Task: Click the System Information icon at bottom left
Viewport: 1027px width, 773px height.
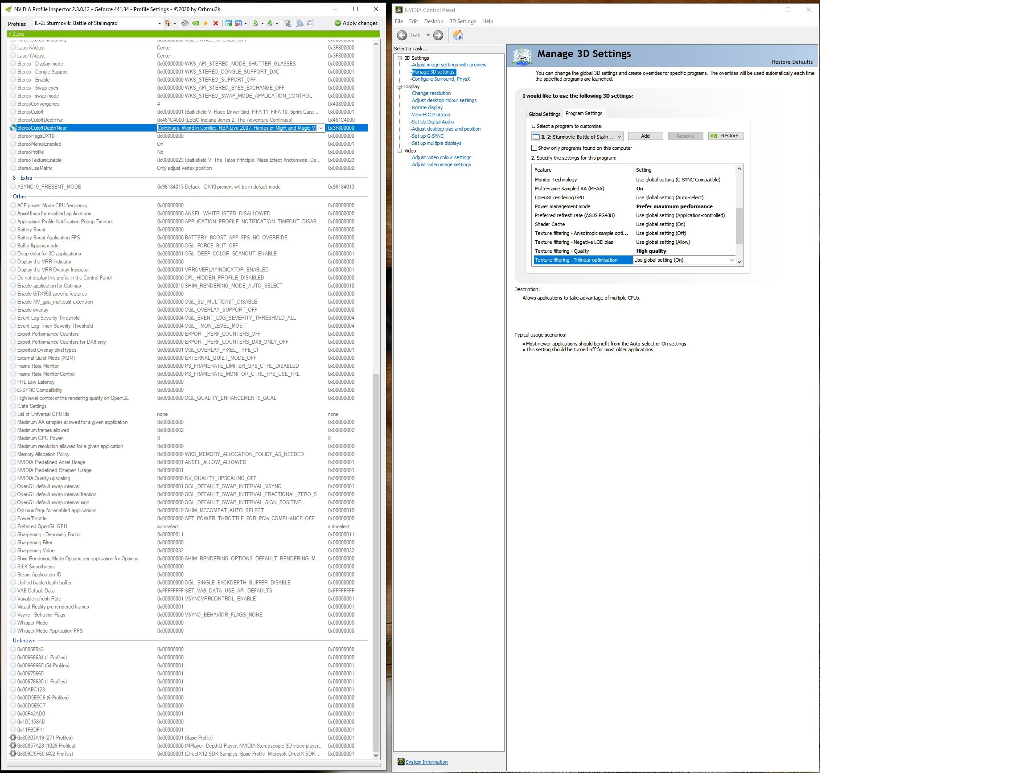Action: tap(401, 762)
